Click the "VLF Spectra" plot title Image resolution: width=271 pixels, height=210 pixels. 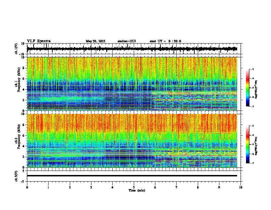(39, 41)
